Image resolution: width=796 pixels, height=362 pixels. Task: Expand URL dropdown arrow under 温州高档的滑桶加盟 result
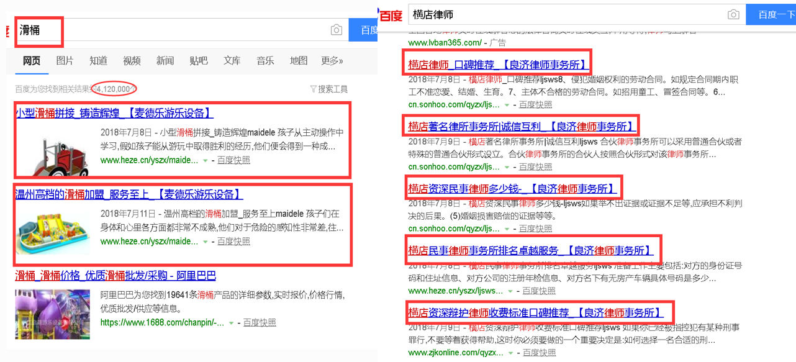[x=206, y=242]
